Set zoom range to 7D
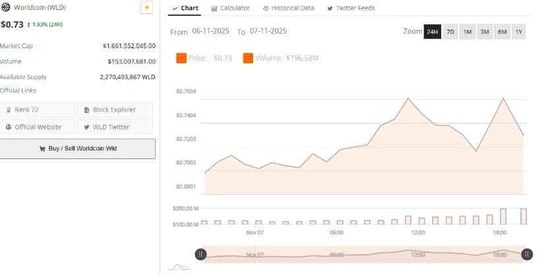The height and width of the screenshot is (274, 544). click(x=450, y=32)
